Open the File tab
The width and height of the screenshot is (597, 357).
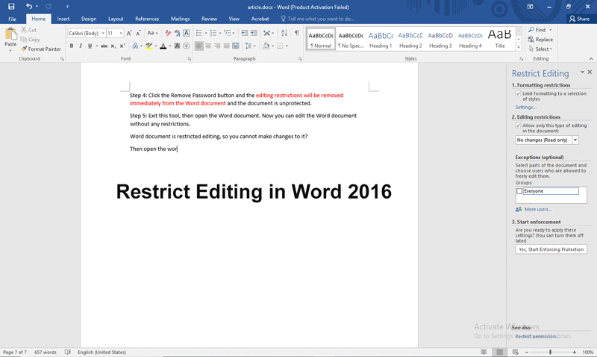pyautogui.click(x=12, y=19)
